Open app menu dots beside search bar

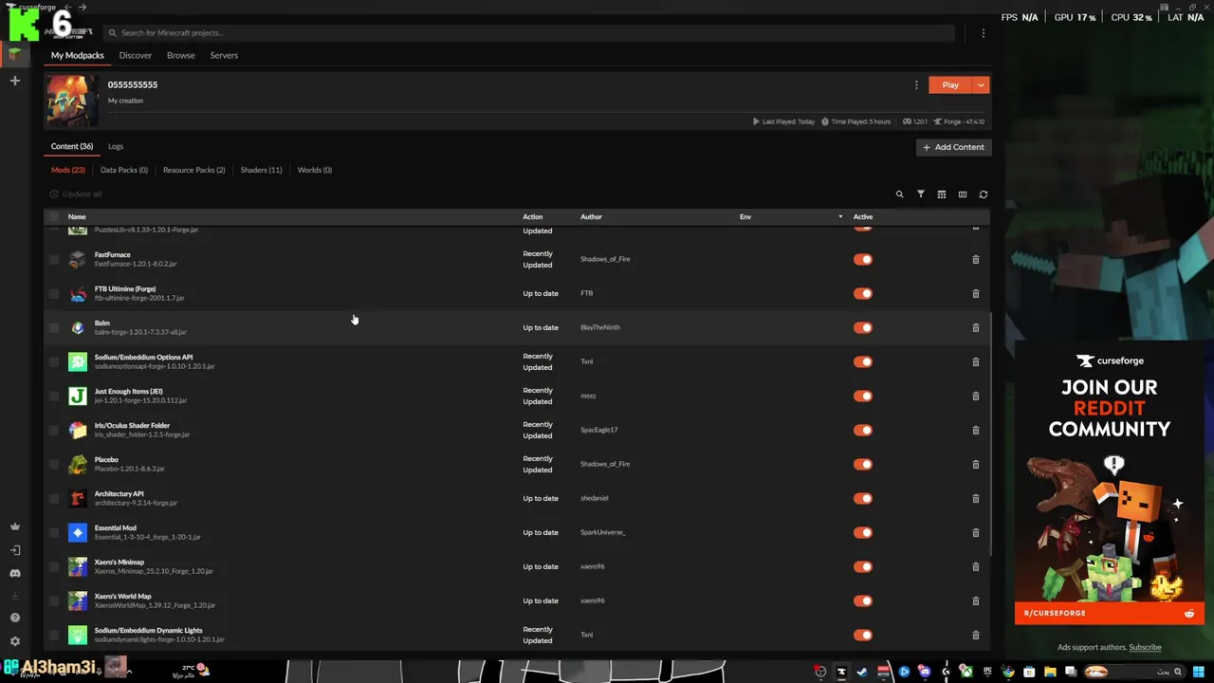click(983, 32)
